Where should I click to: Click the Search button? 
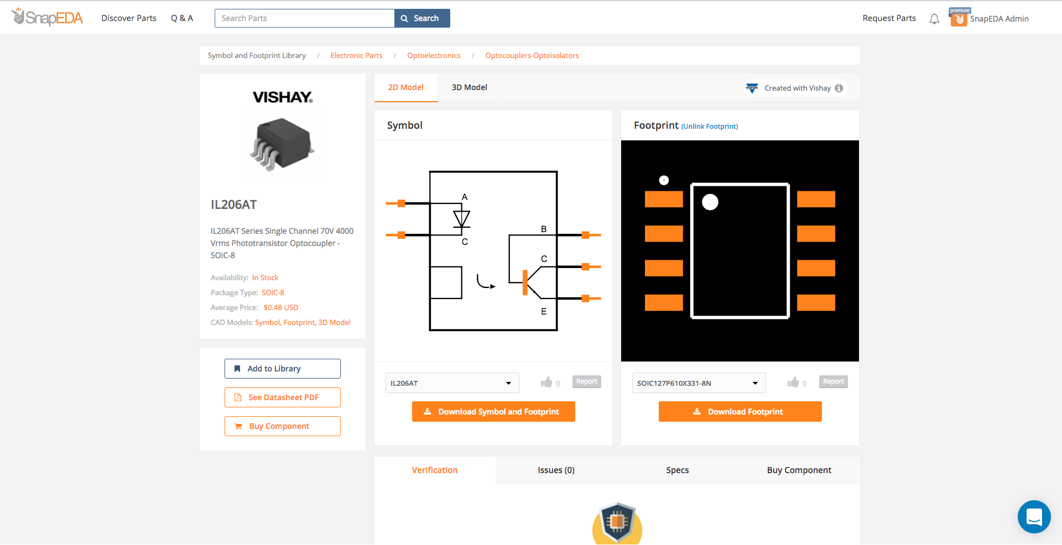[x=422, y=18]
